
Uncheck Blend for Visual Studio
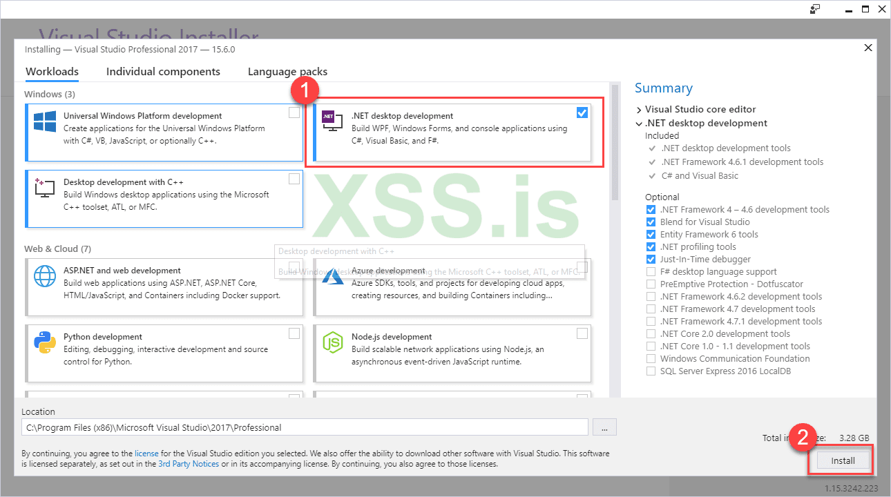click(651, 222)
